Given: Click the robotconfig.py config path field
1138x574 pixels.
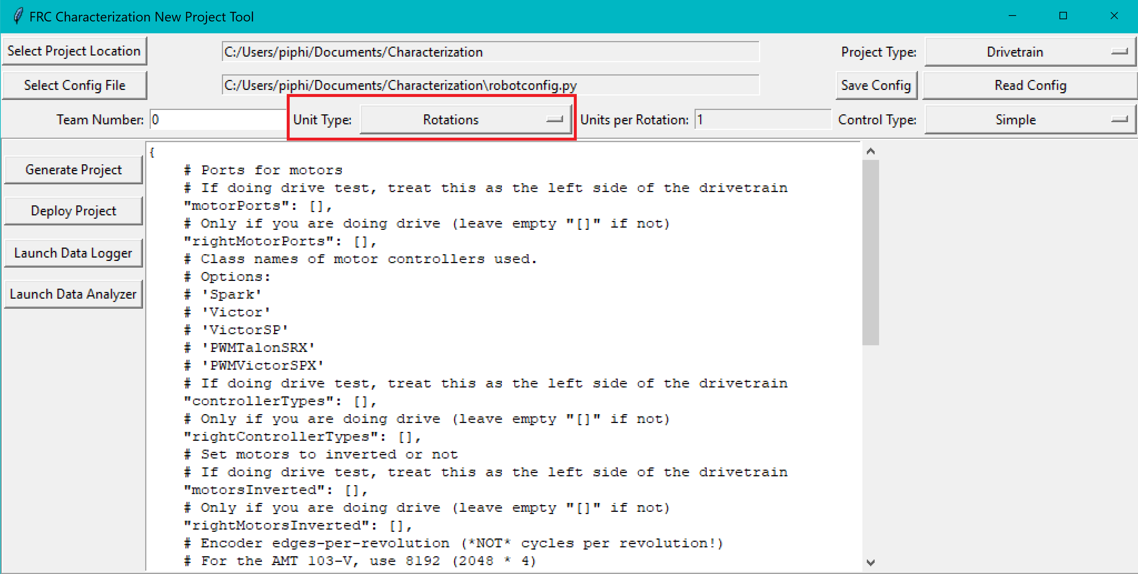Looking at the screenshot, I should 490,85.
